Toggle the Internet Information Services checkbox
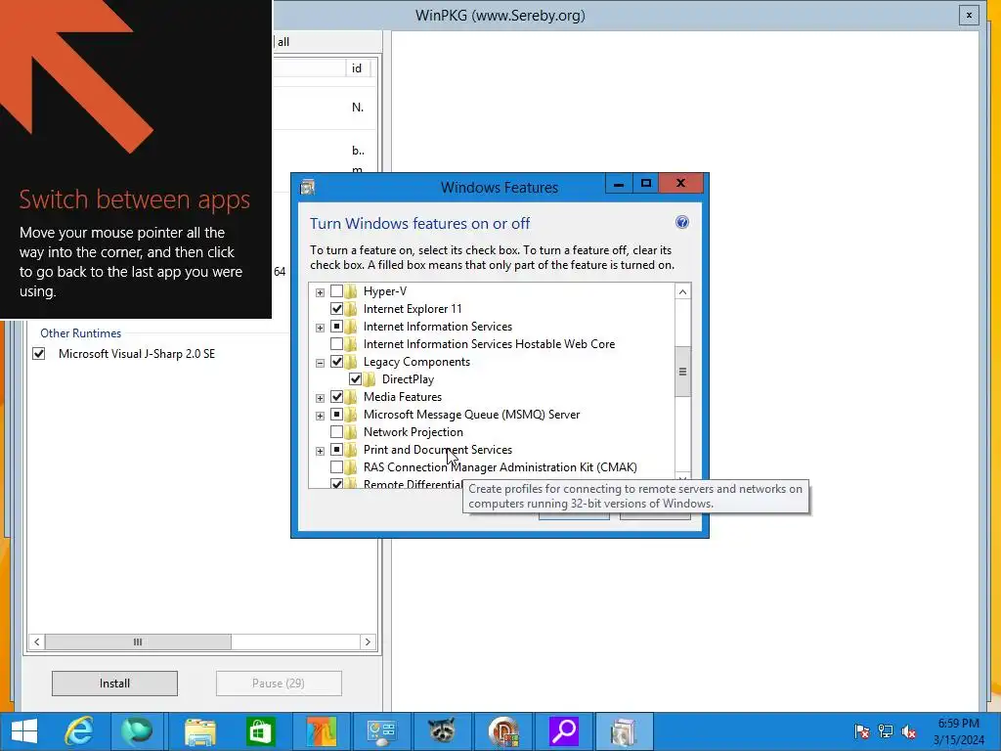This screenshot has width=1001, height=751. tap(336, 327)
